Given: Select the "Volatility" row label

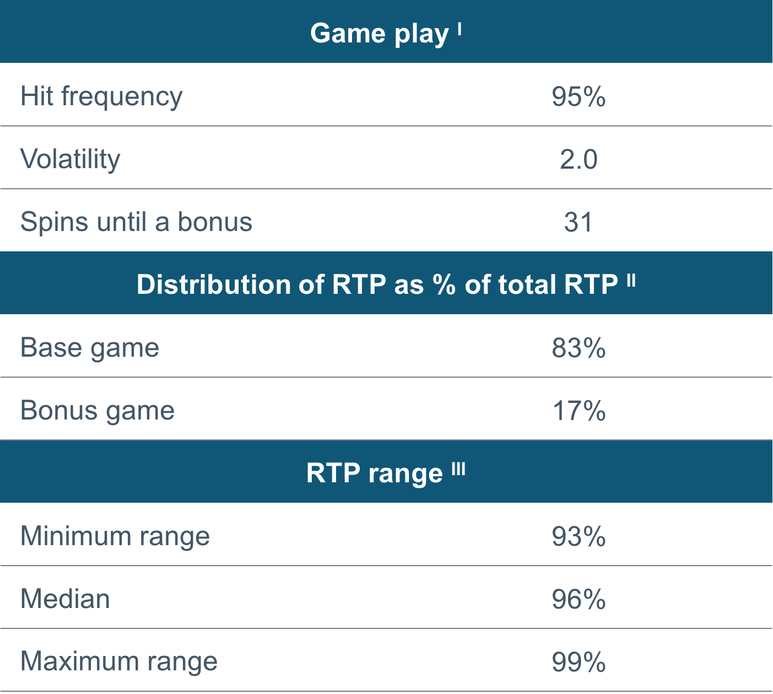Looking at the screenshot, I should (x=71, y=159).
